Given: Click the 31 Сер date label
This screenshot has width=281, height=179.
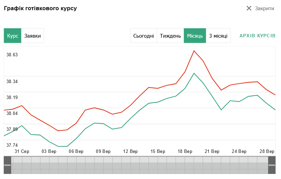Looking at the screenshot, I should [x=22, y=151].
